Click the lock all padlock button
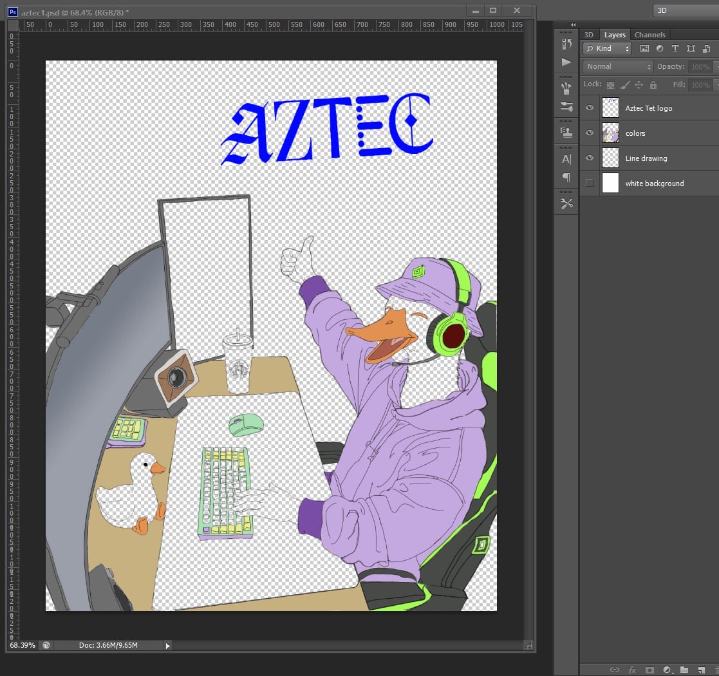719x676 pixels. point(653,84)
